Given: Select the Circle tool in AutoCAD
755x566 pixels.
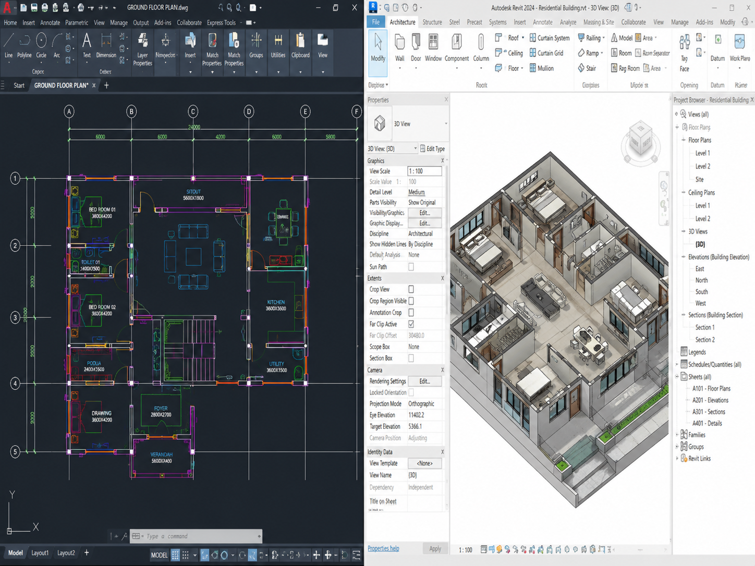Looking at the screenshot, I should 41,45.
